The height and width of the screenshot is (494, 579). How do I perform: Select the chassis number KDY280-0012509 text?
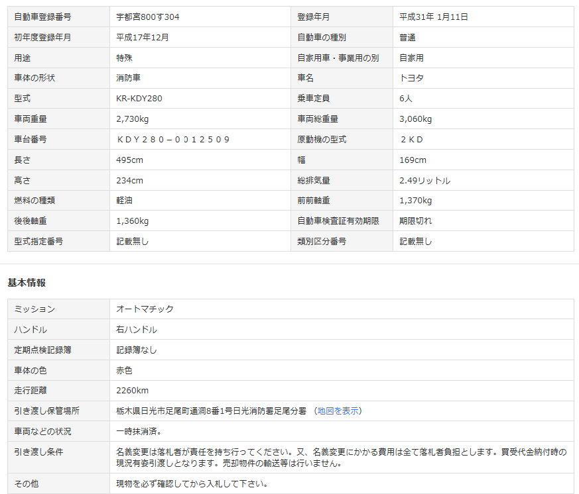pyautogui.click(x=172, y=139)
